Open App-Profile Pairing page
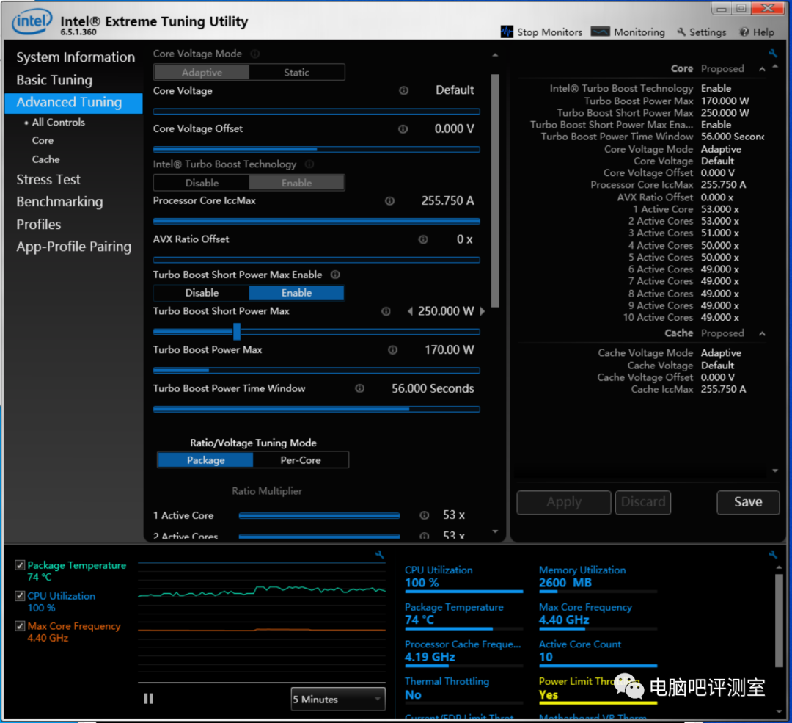 pyautogui.click(x=74, y=247)
